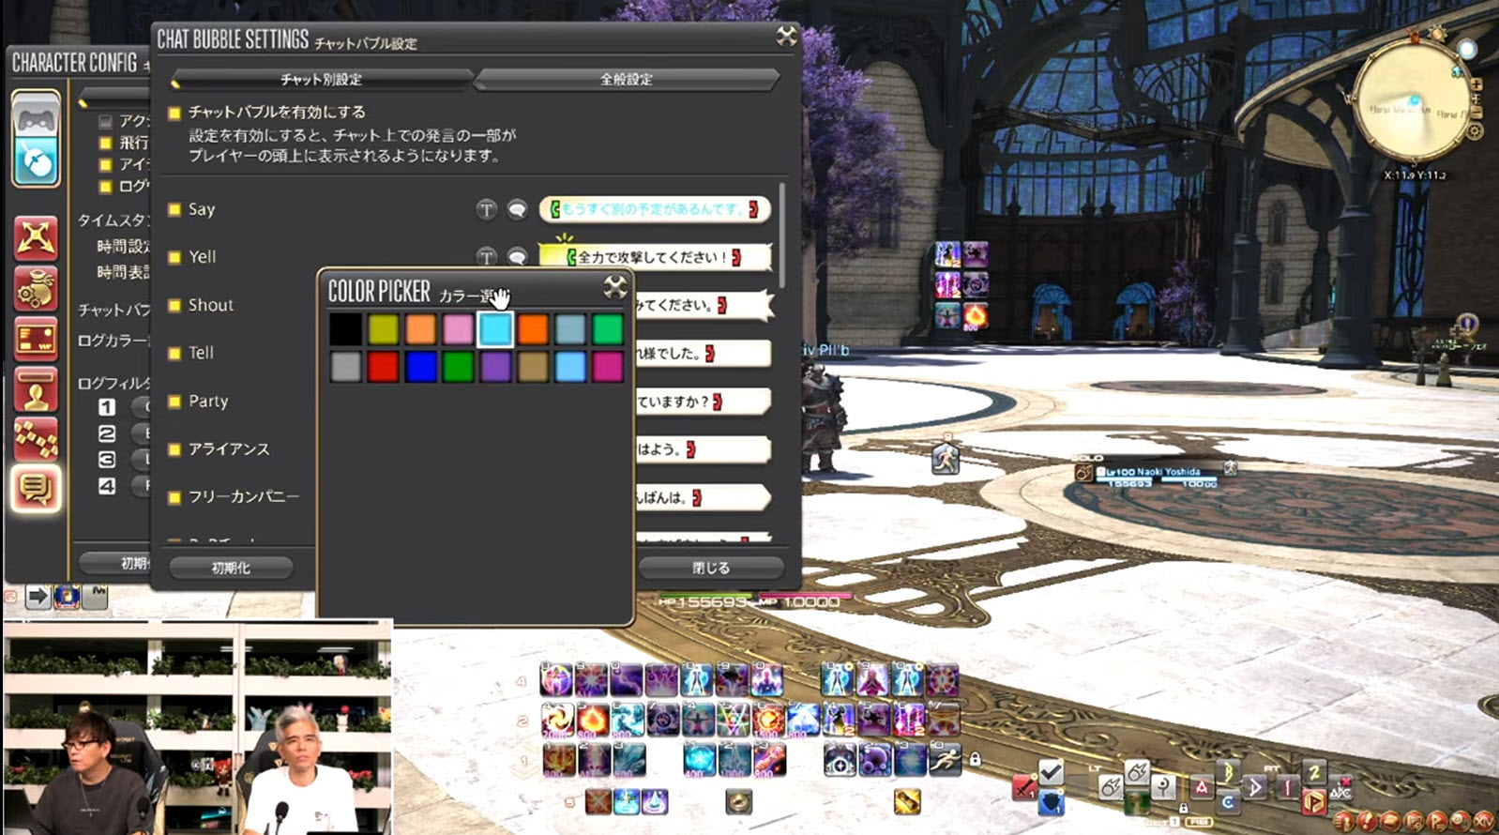This screenshot has height=835, width=1499.
Task: Pick the gray color swatch
Action: 345,367
